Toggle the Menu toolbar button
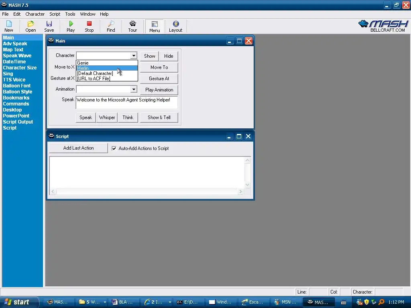The height and width of the screenshot is (308, 411). click(x=155, y=26)
